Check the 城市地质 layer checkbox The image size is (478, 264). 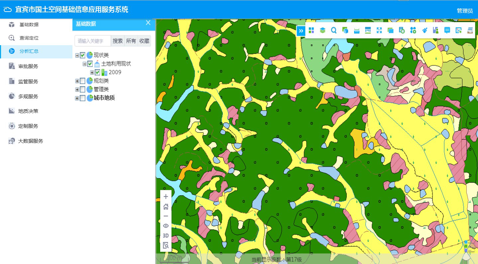tap(83, 98)
